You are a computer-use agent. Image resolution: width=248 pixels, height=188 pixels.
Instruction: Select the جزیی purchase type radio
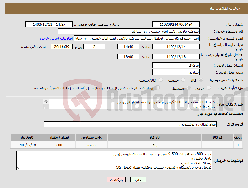coord(209,87)
